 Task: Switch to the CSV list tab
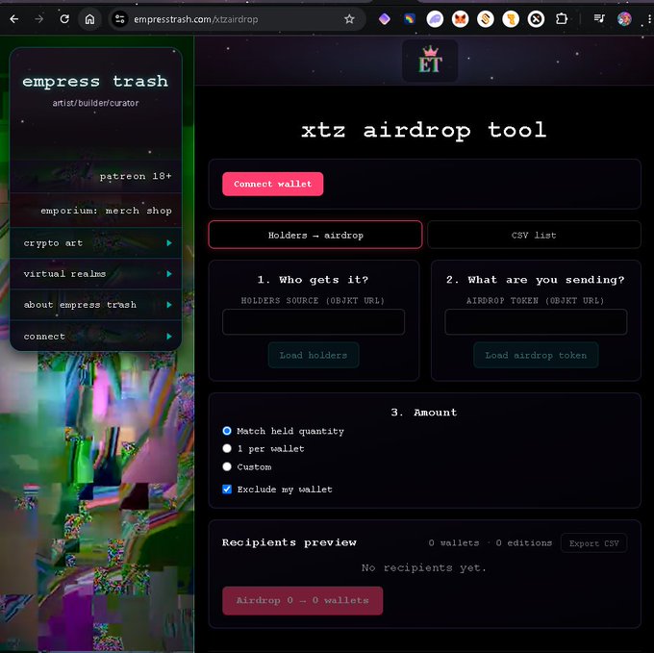point(534,235)
